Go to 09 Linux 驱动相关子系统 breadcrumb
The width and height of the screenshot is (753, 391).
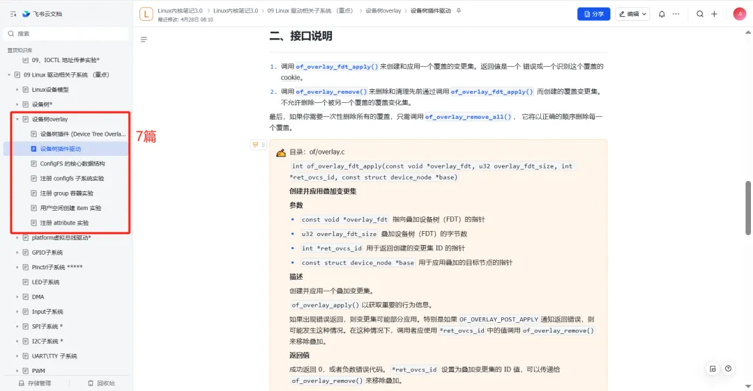pos(310,10)
